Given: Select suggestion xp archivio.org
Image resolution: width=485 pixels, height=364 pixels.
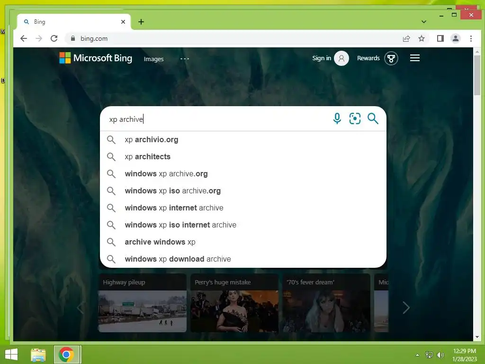Looking at the screenshot, I should pyautogui.click(x=243, y=140).
